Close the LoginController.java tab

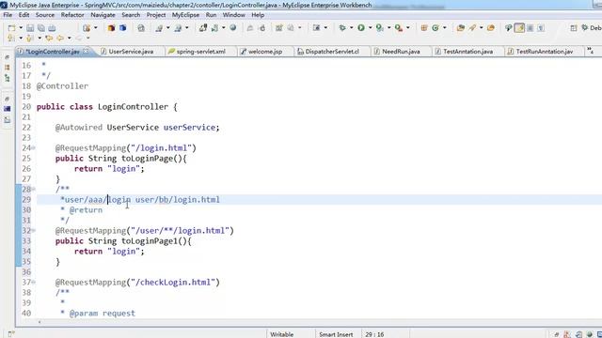(87, 51)
